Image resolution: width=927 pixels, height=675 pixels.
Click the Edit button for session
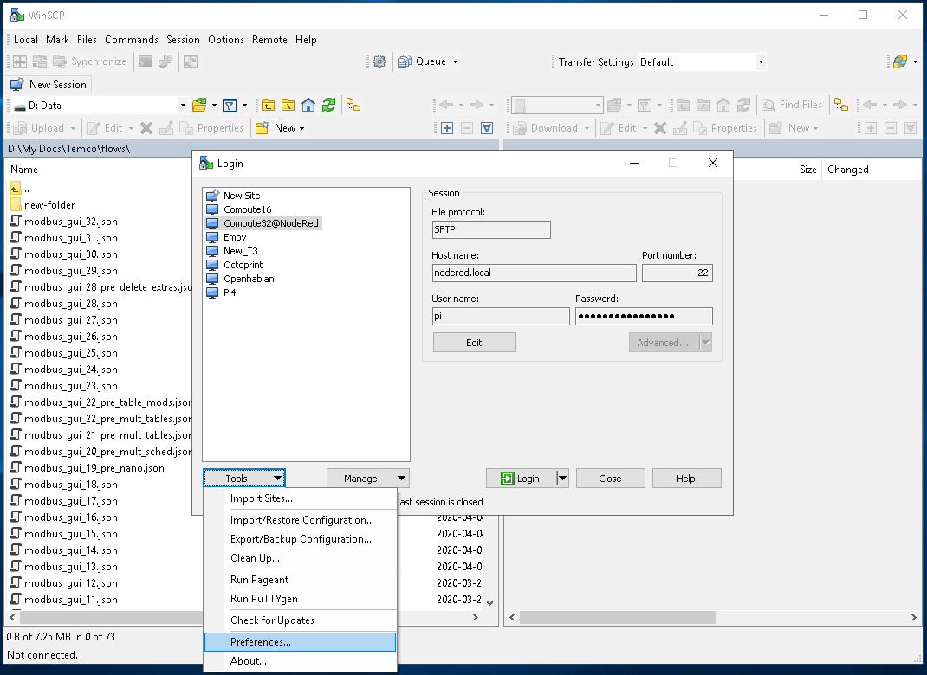[x=474, y=343]
